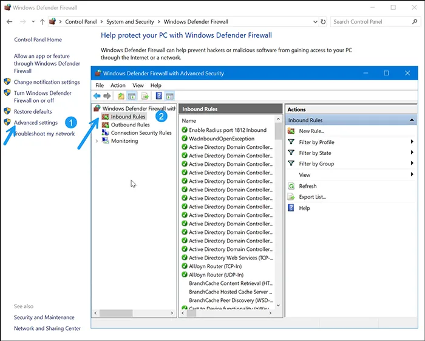425x341 pixels.
Task: Open the View menu in menu bar
Action: [x=138, y=86]
